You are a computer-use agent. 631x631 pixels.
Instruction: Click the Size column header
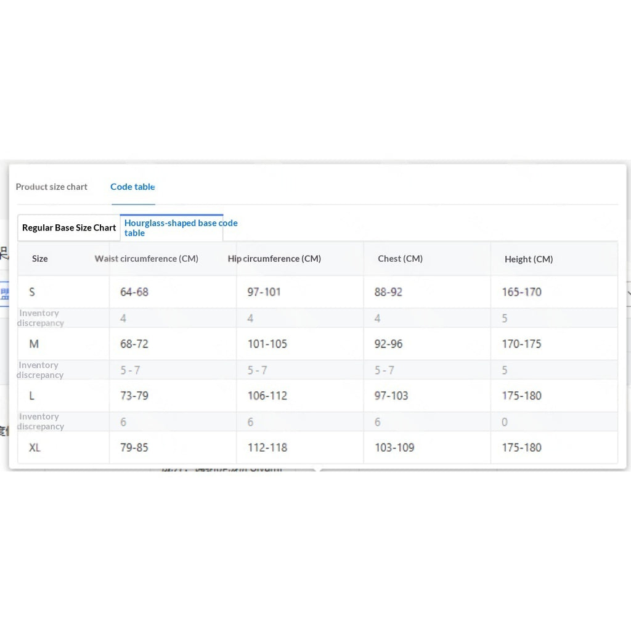40,259
